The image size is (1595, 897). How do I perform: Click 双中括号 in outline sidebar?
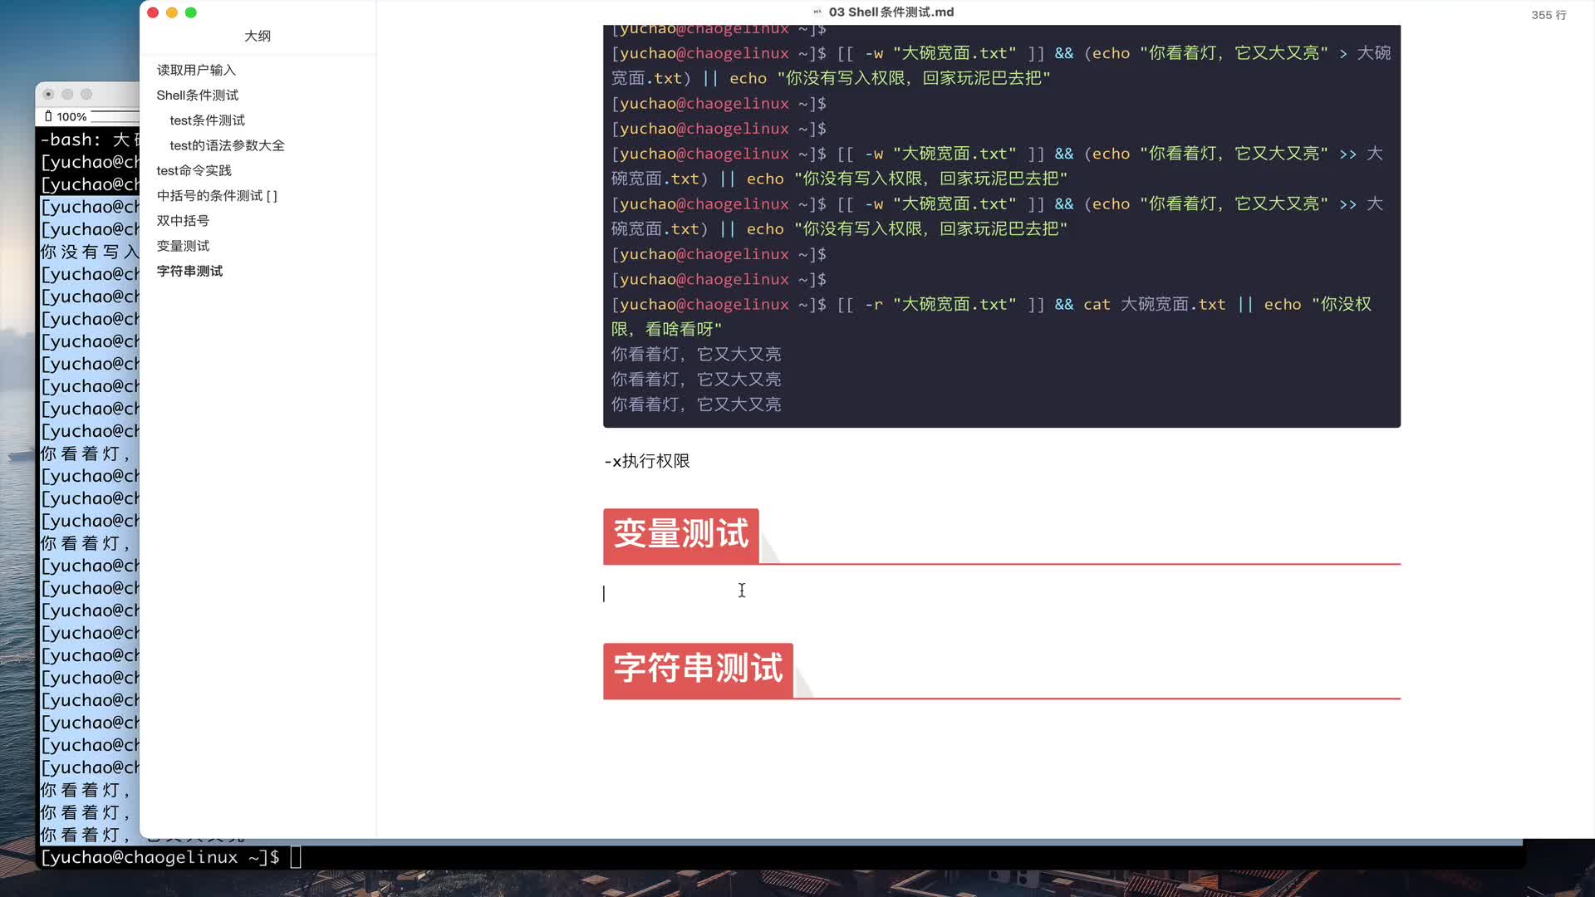click(183, 220)
